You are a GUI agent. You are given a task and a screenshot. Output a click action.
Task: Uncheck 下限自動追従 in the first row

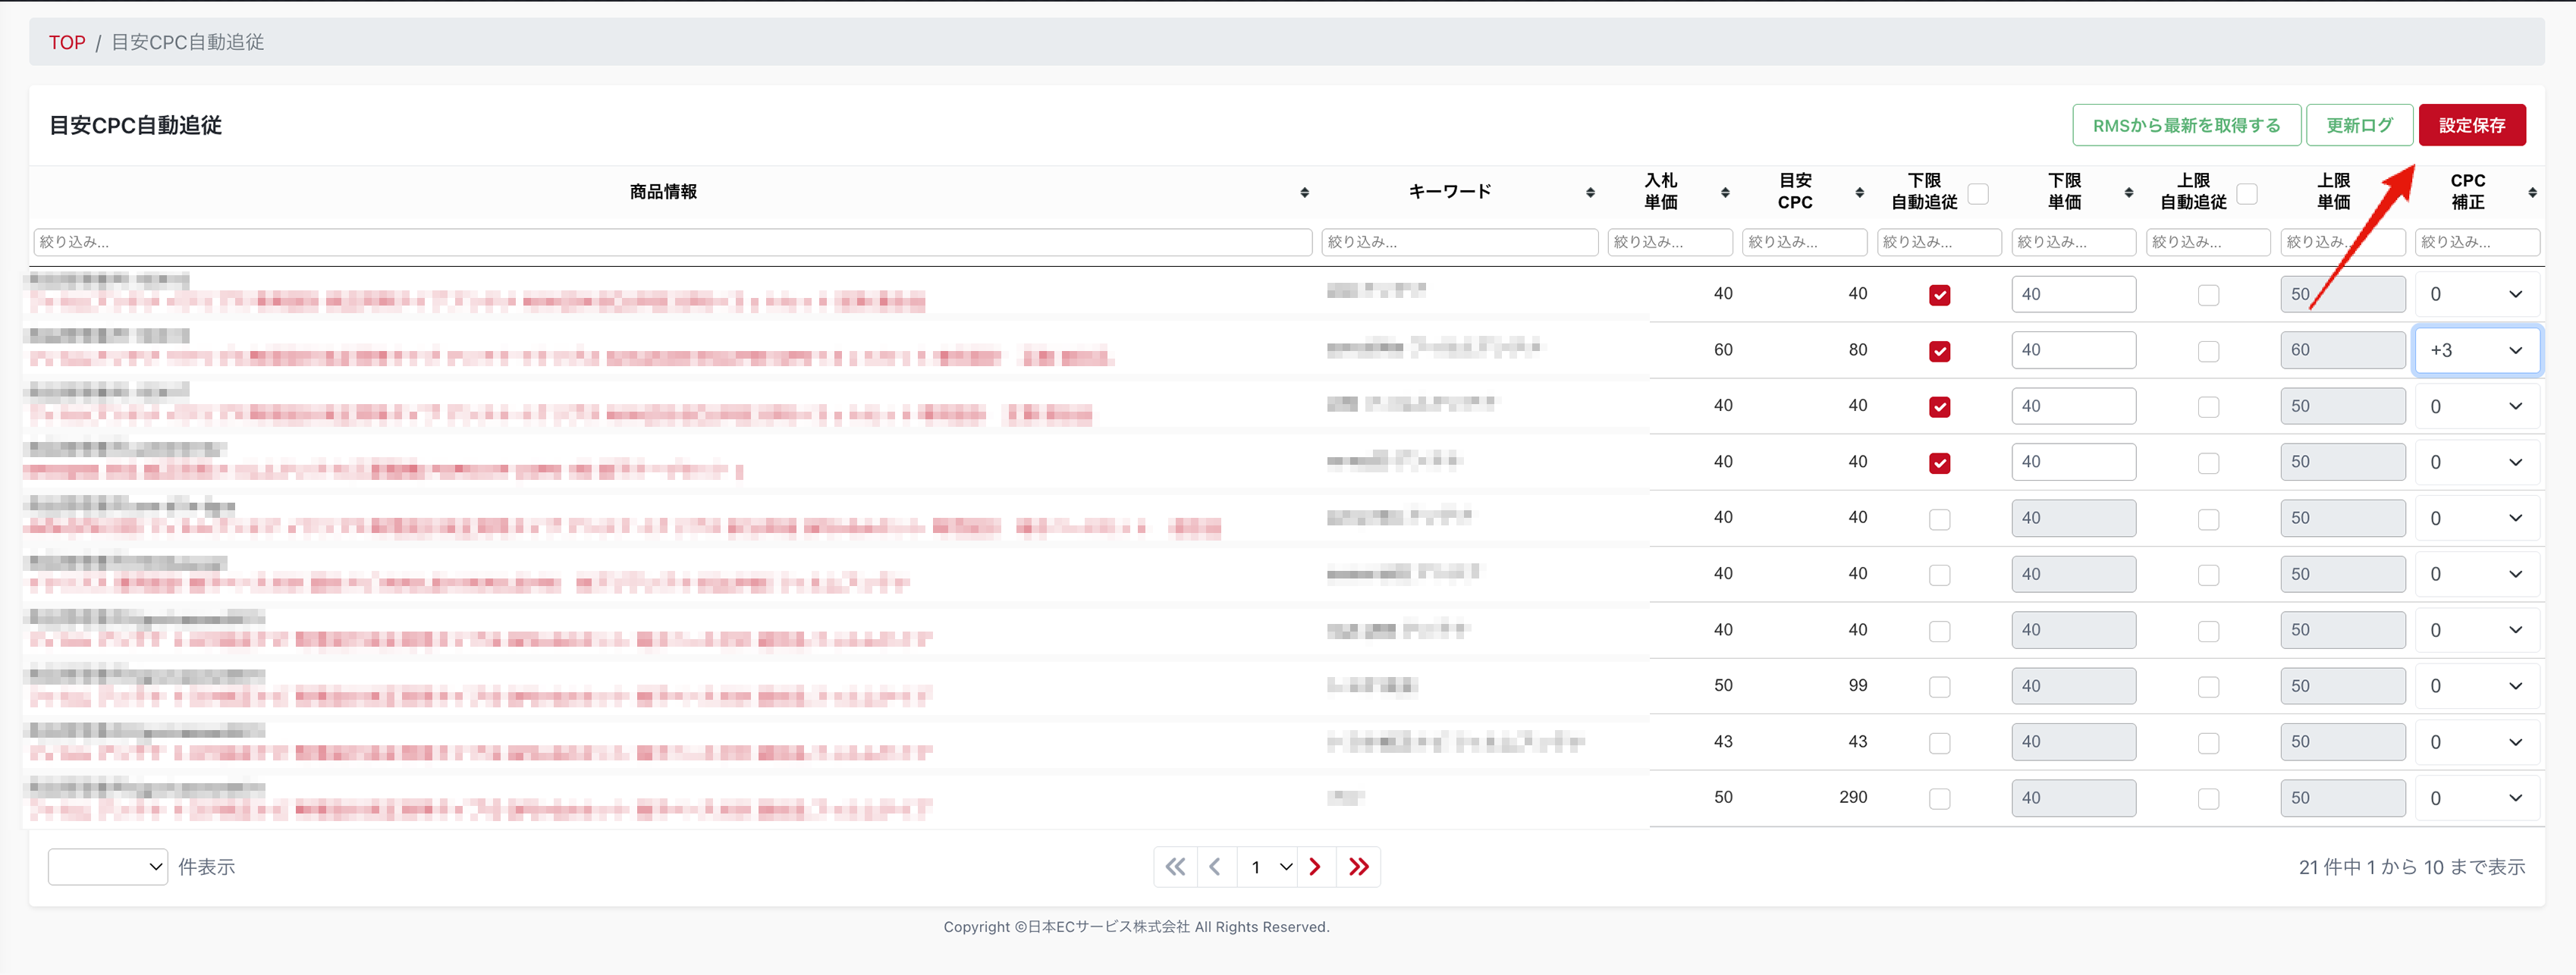coord(1939,295)
